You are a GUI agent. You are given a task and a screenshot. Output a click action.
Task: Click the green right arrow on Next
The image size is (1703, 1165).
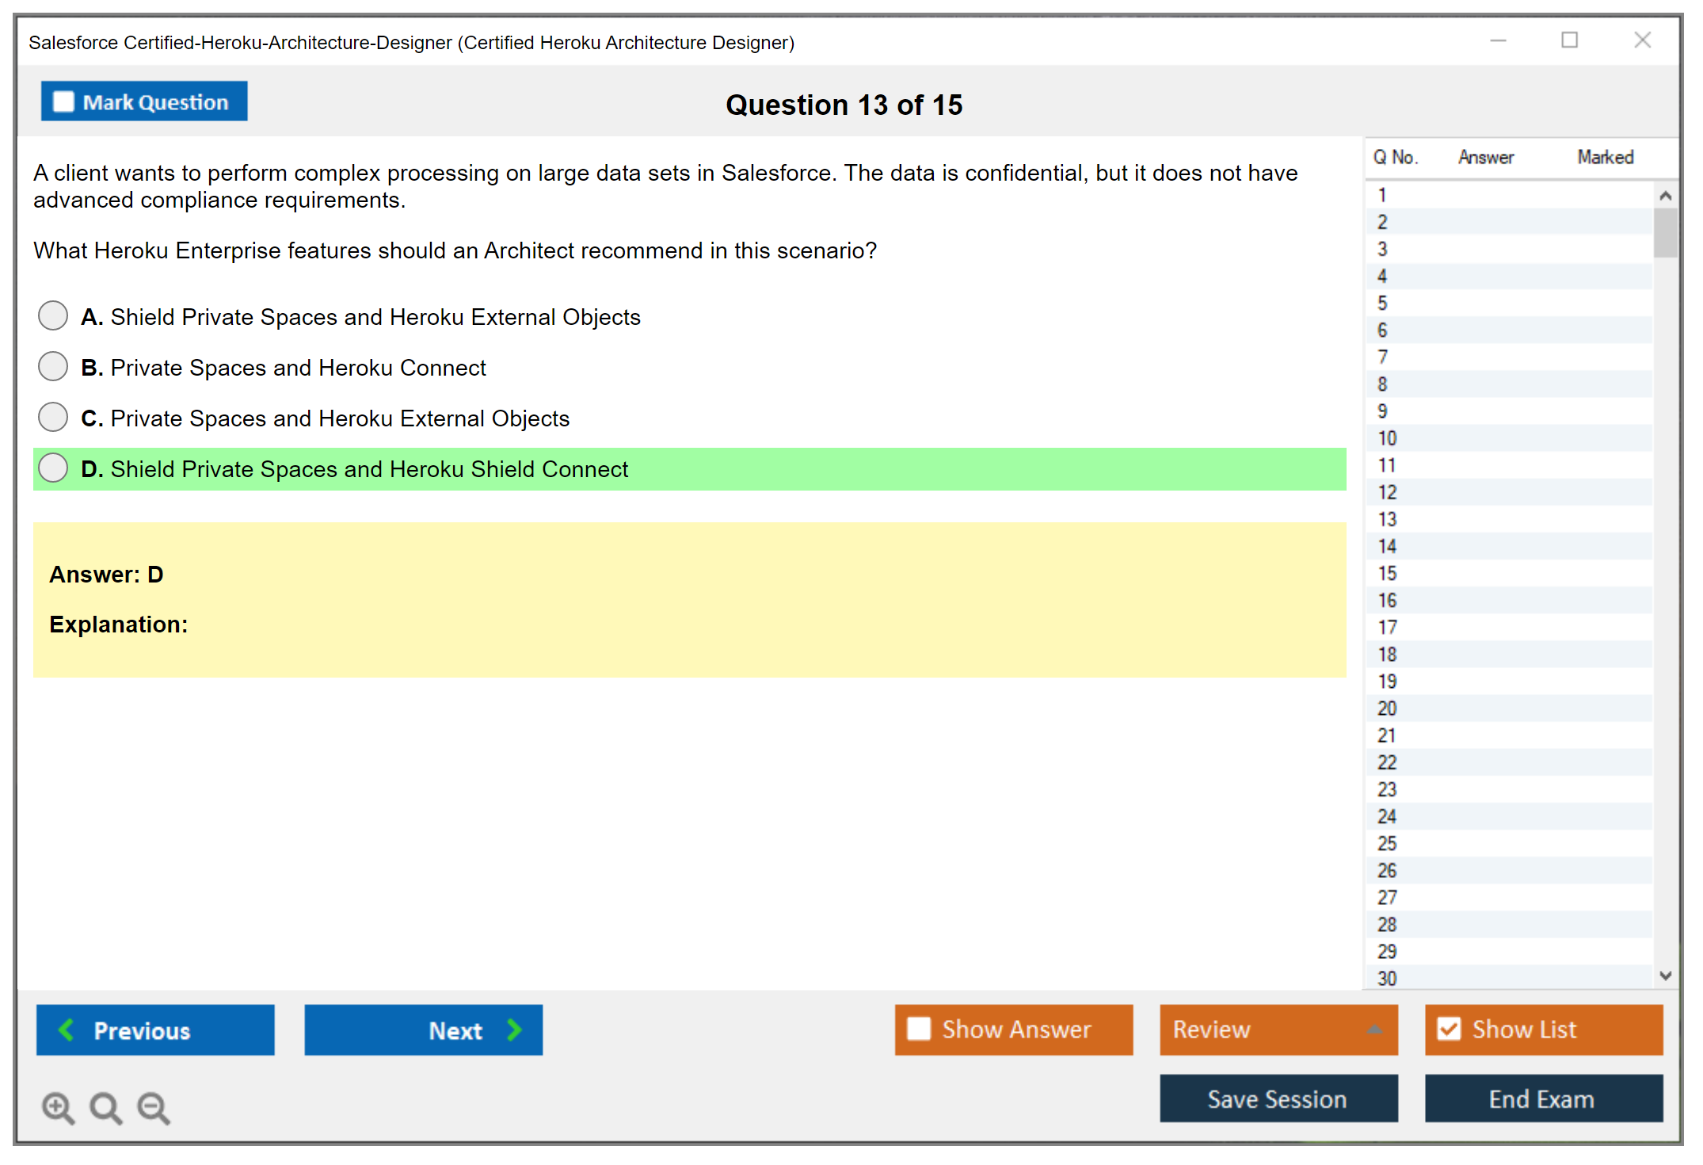pyautogui.click(x=514, y=1029)
